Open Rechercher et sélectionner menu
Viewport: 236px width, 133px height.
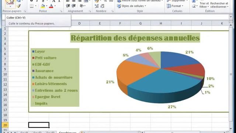219,5
